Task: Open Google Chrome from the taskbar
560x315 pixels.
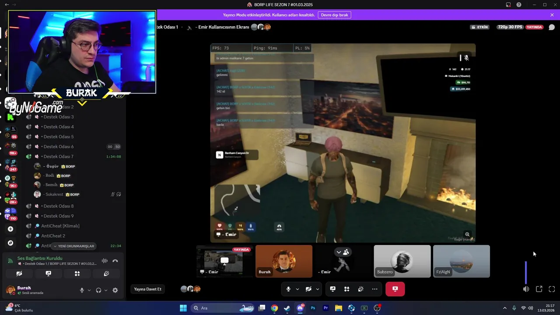Action: click(274, 308)
